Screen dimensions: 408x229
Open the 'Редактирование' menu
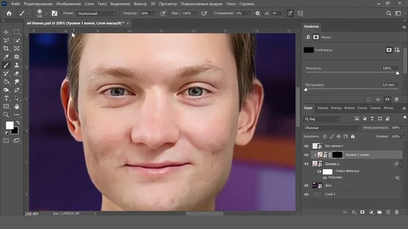[38, 4]
